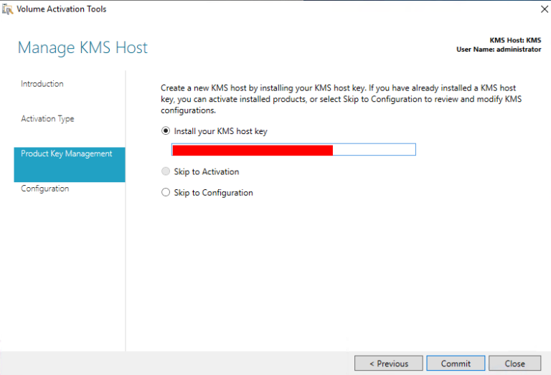Close the Volume Activation Tools window
The width and height of the screenshot is (551, 375).
point(545,9)
